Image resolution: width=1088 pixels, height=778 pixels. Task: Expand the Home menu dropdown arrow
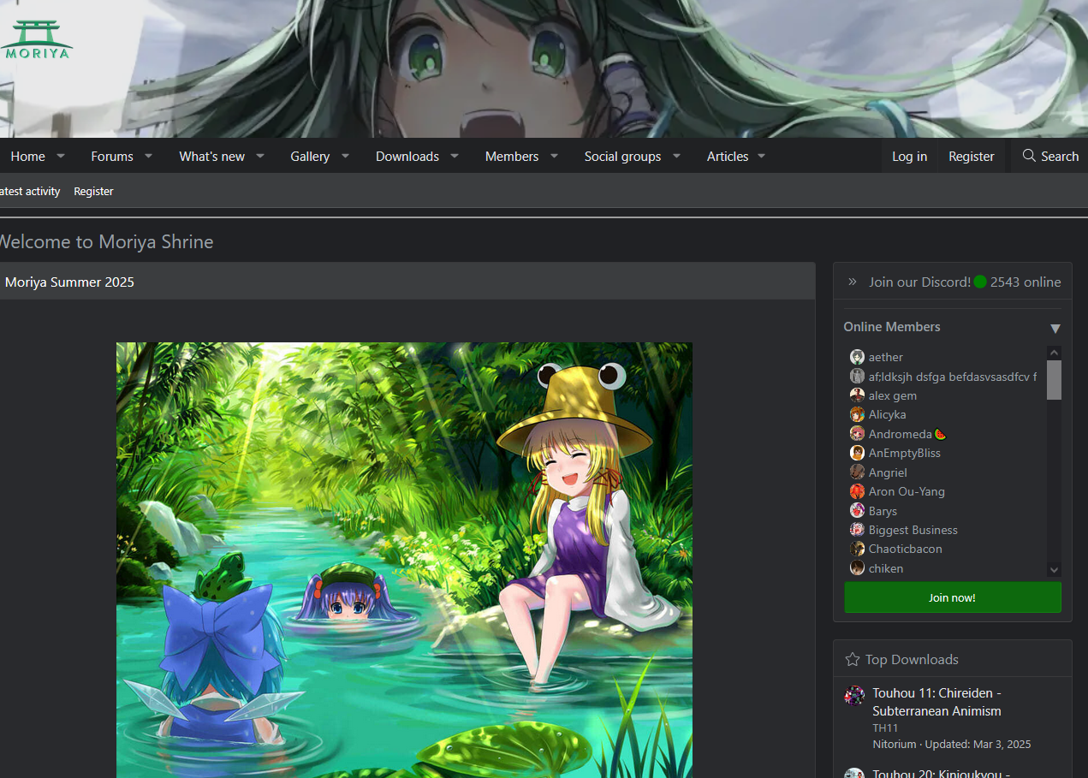pos(61,156)
